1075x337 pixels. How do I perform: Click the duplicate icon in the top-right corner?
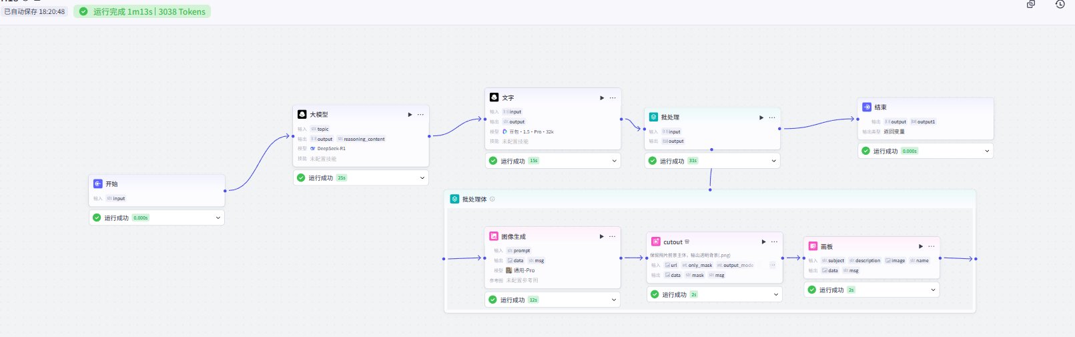(x=1031, y=5)
